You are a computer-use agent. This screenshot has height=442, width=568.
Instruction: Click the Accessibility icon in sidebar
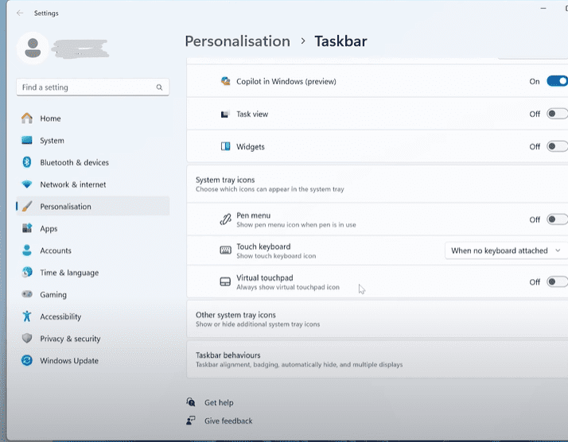[27, 316]
